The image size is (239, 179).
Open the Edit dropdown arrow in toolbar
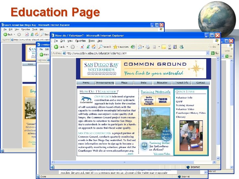(x=159, y=47)
